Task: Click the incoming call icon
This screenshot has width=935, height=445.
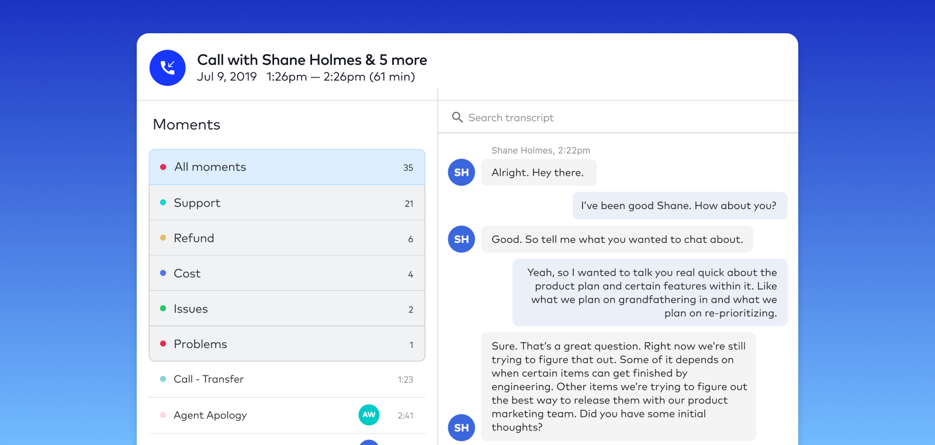Action: tap(168, 68)
